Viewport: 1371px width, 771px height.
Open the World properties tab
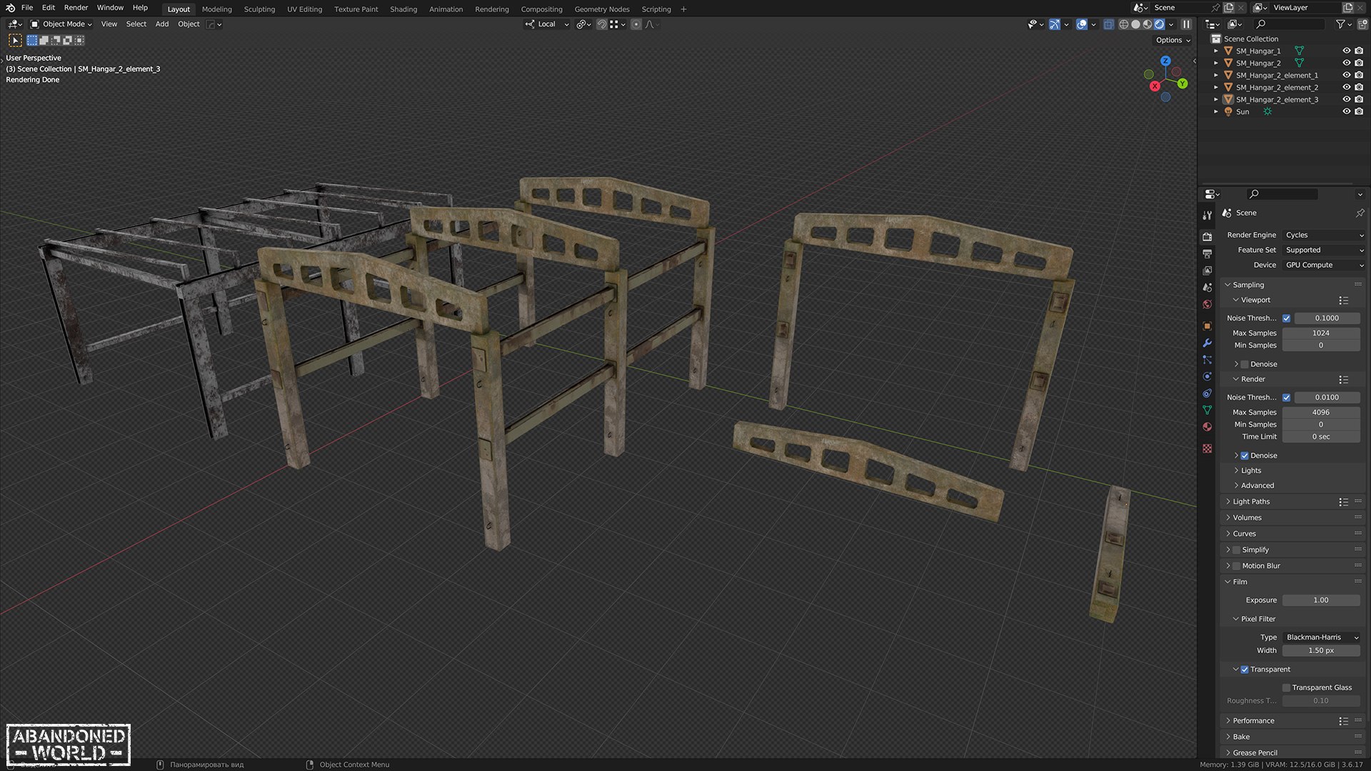pos(1207,304)
